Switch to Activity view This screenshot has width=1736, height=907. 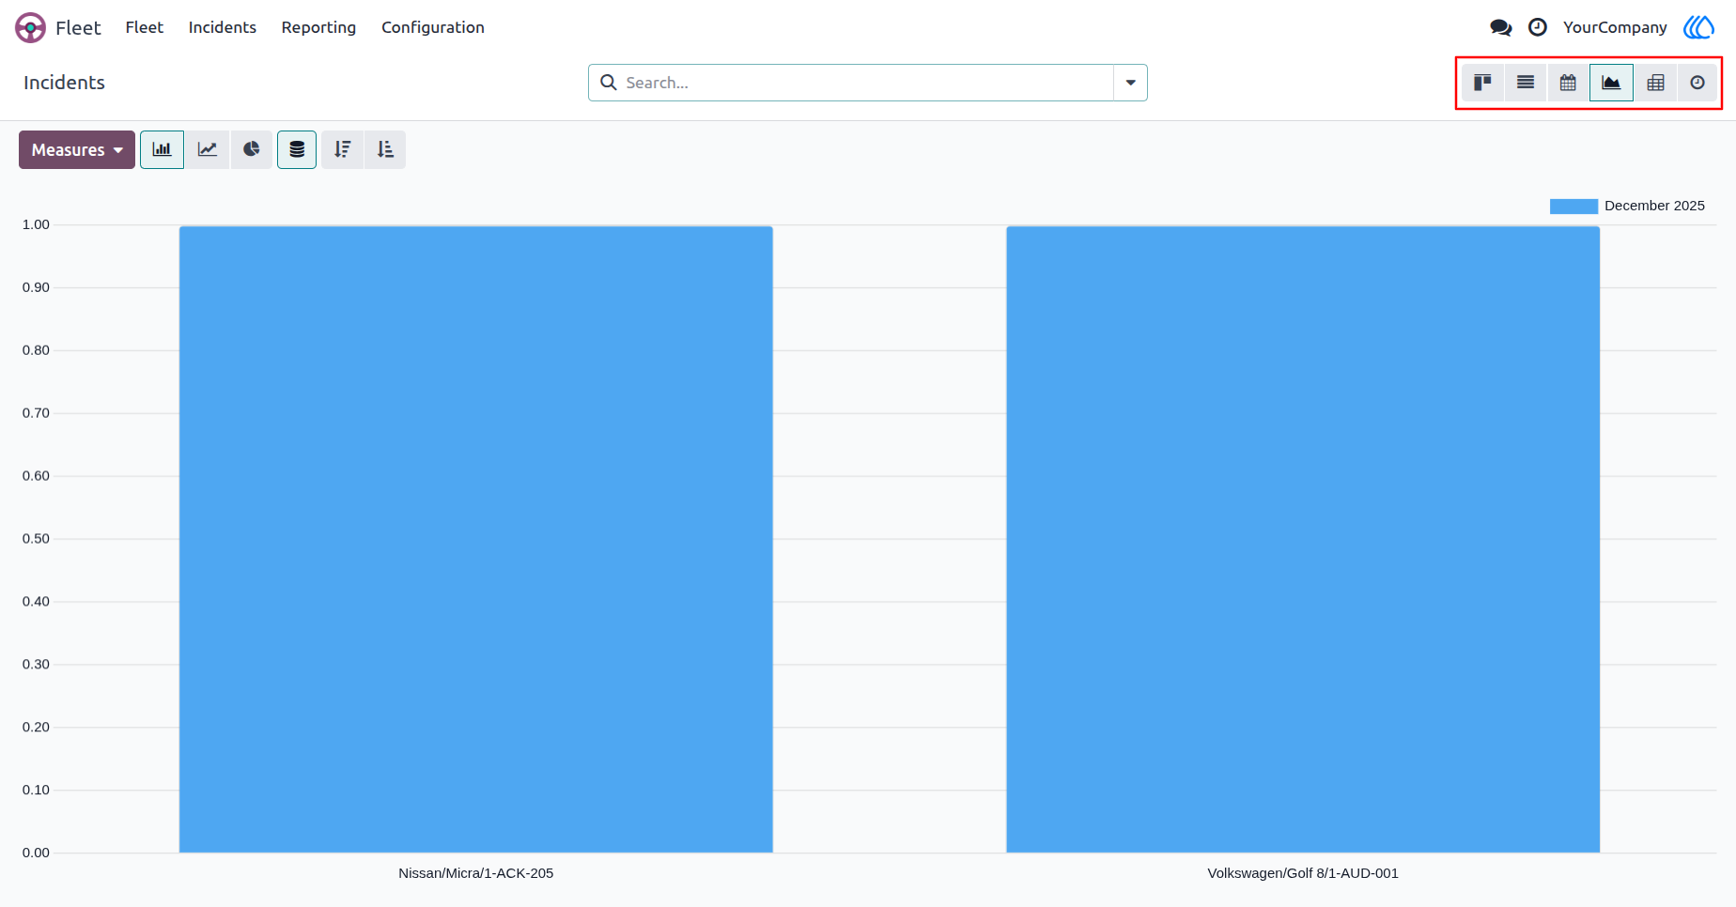click(1697, 83)
